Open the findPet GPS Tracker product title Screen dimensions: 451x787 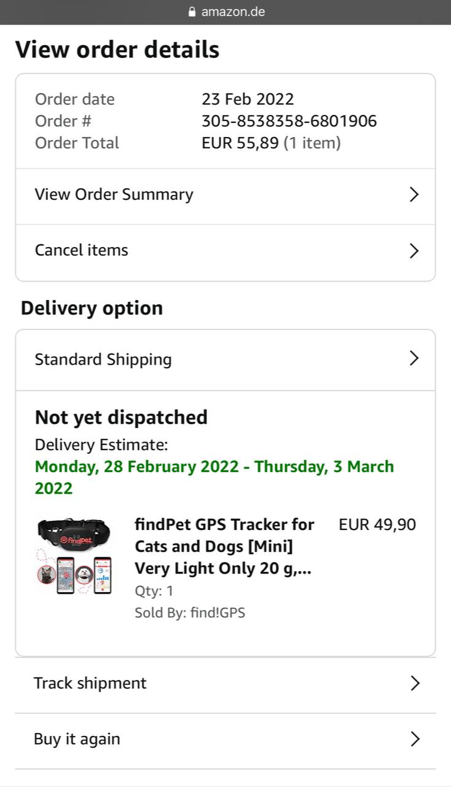[224, 547]
